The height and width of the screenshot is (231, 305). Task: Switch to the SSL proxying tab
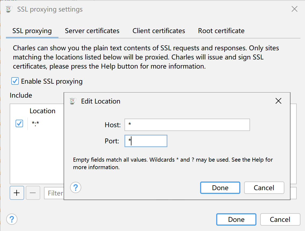coord(32,31)
